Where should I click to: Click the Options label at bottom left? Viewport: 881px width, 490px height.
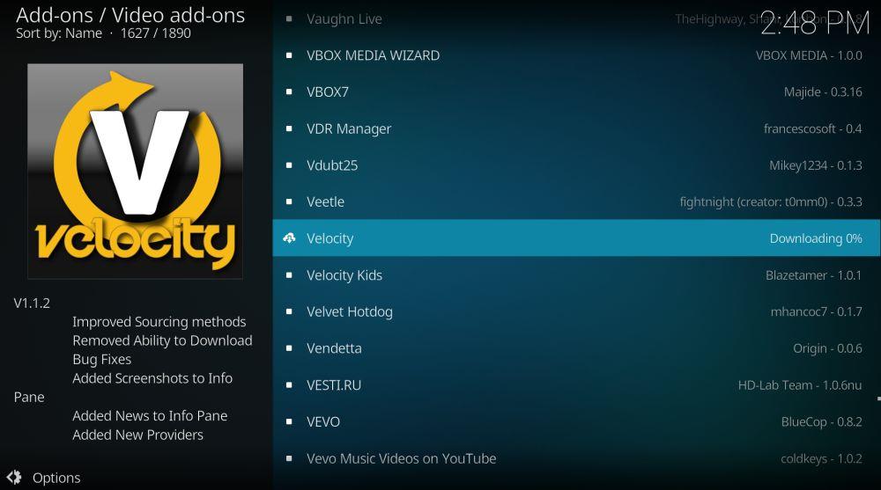[56, 479]
